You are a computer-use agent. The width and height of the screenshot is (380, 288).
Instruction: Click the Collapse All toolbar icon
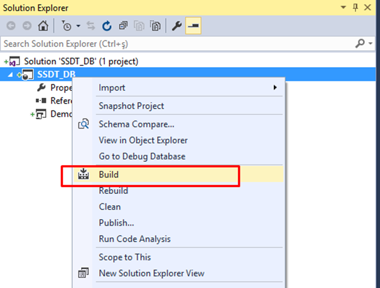tap(123, 26)
